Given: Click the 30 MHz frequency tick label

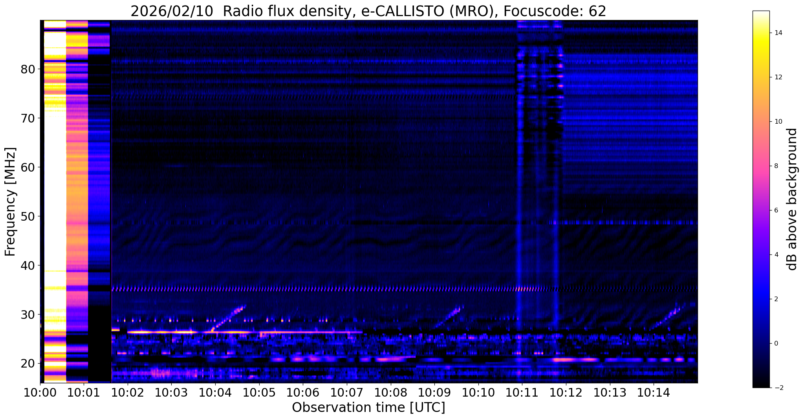Looking at the screenshot, I should coord(27,315).
